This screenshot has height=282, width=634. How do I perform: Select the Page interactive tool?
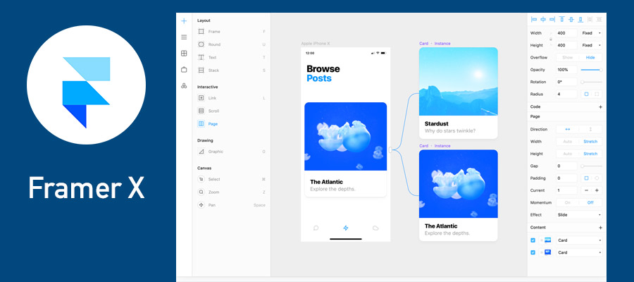[231, 124]
